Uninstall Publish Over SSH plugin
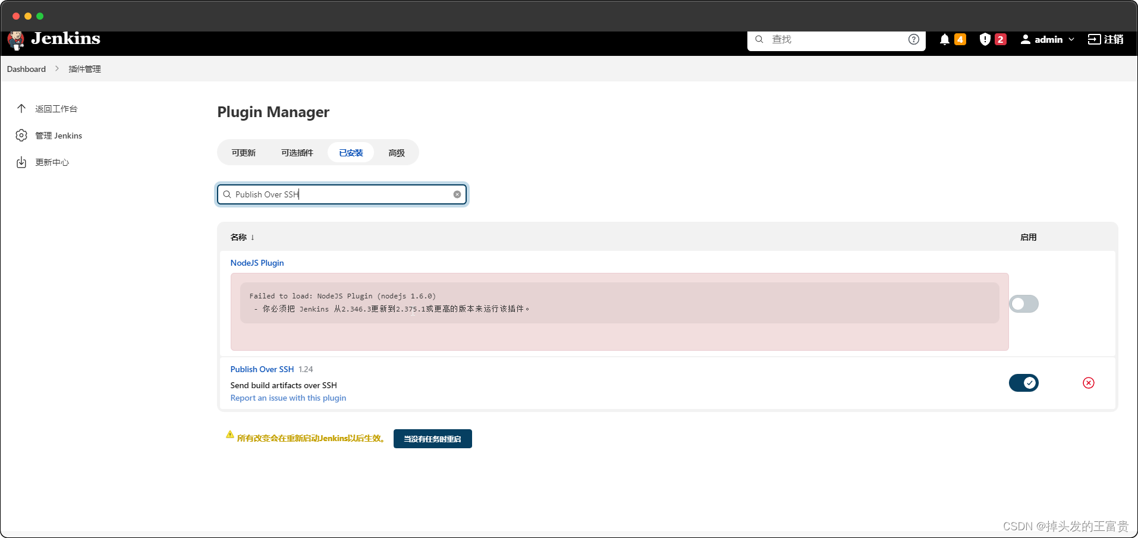The image size is (1138, 538). [x=1089, y=383]
